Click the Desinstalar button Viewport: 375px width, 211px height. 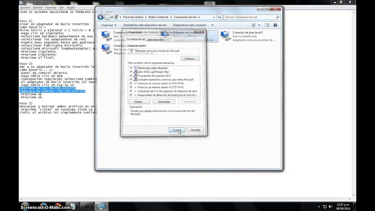164,102
